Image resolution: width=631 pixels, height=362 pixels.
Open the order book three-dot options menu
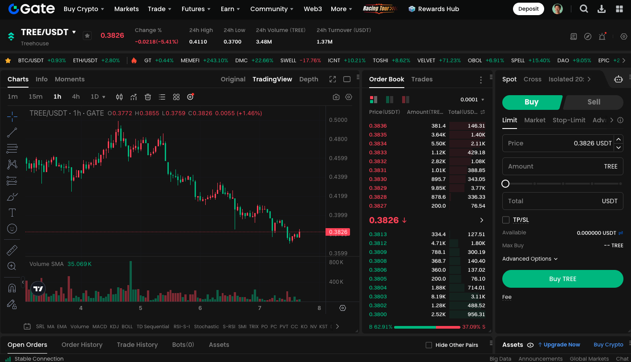(x=481, y=80)
